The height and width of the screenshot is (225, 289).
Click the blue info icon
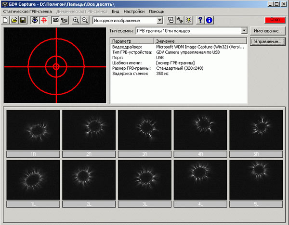[x=209, y=20]
